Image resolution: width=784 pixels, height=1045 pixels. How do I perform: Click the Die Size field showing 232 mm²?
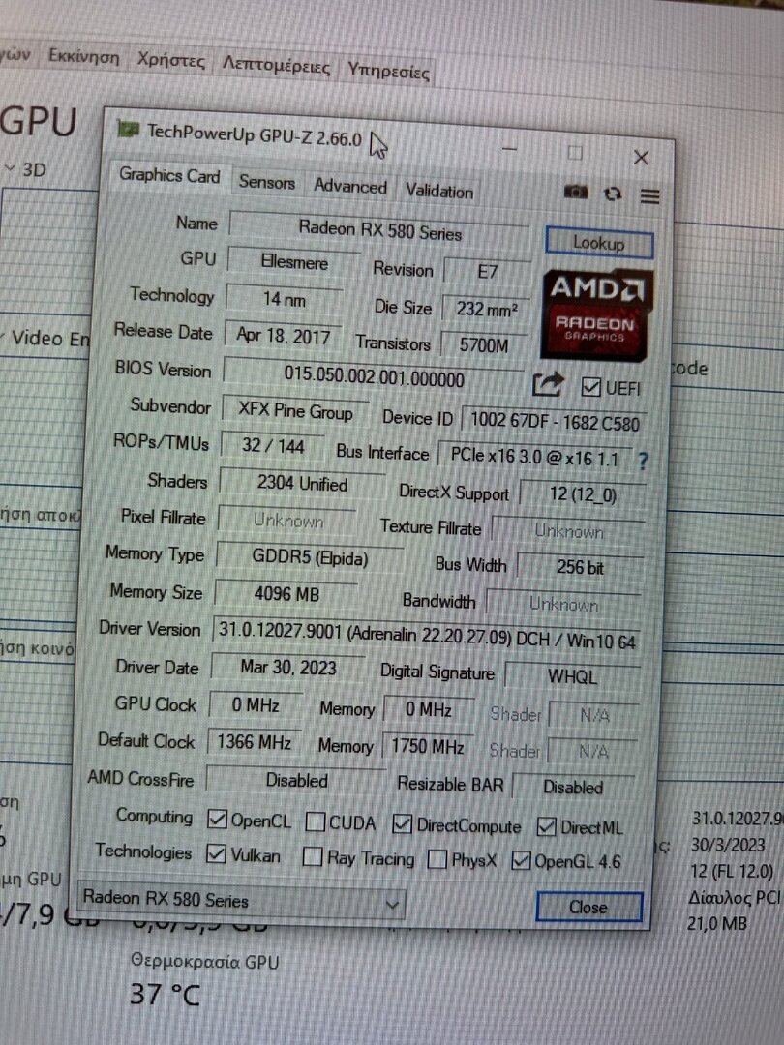[486, 309]
